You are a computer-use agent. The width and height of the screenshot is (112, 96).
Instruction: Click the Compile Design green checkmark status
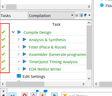click(3, 32)
